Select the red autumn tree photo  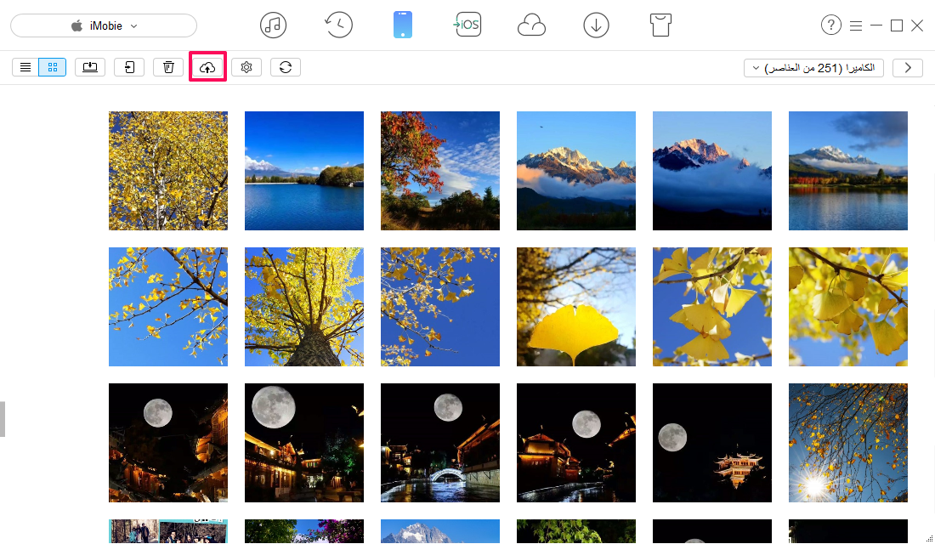click(x=440, y=171)
